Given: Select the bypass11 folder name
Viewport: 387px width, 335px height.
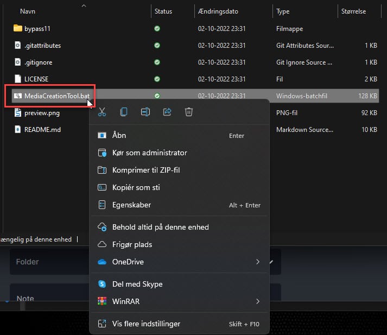Looking at the screenshot, I should click(x=37, y=29).
